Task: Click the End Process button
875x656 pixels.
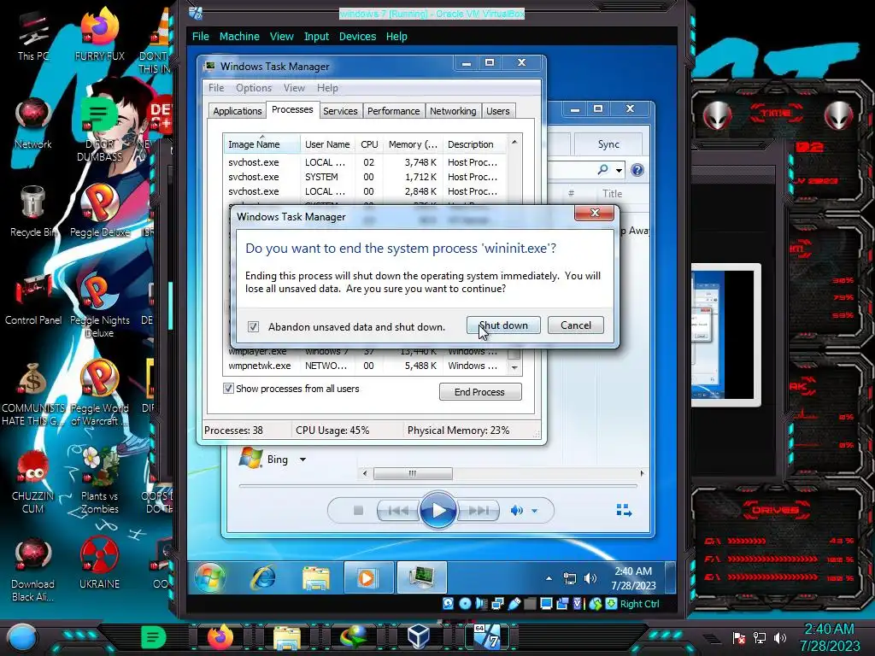Action: 480,391
